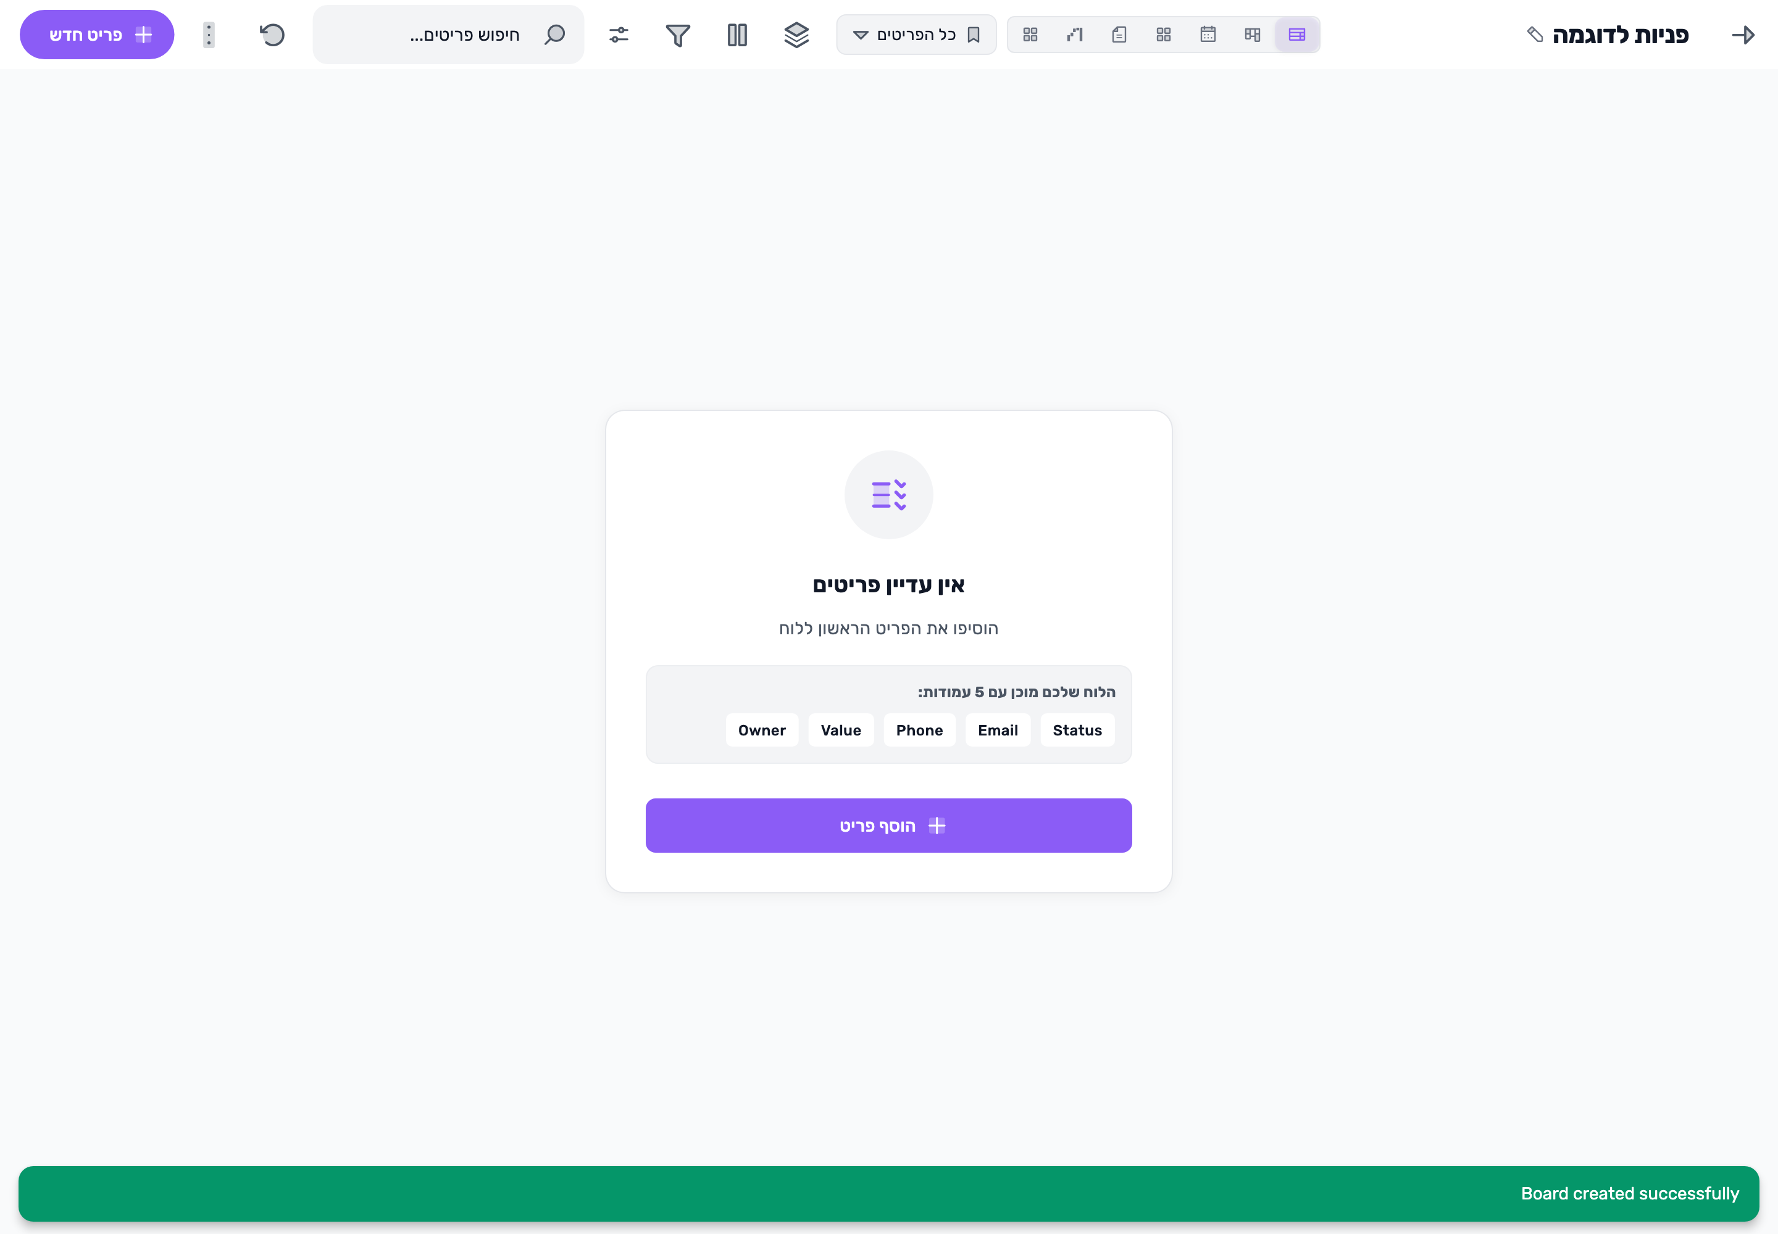Click the 'הוסיפו את הפריט הראשון ללוח' text
Viewport: 1778px width, 1234px height.
[x=889, y=629]
